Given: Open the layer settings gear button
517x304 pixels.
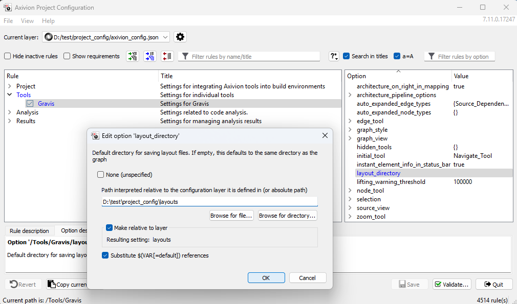Looking at the screenshot, I should 180,37.
